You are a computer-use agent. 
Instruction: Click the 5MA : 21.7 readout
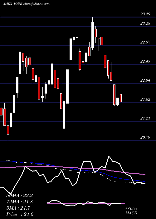[18, 208]
